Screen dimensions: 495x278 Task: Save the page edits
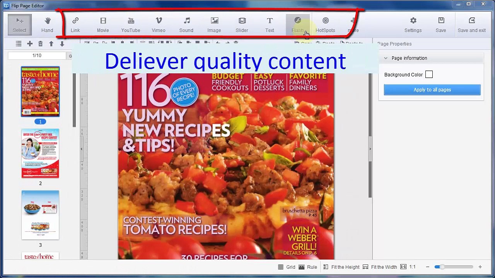pos(441,24)
